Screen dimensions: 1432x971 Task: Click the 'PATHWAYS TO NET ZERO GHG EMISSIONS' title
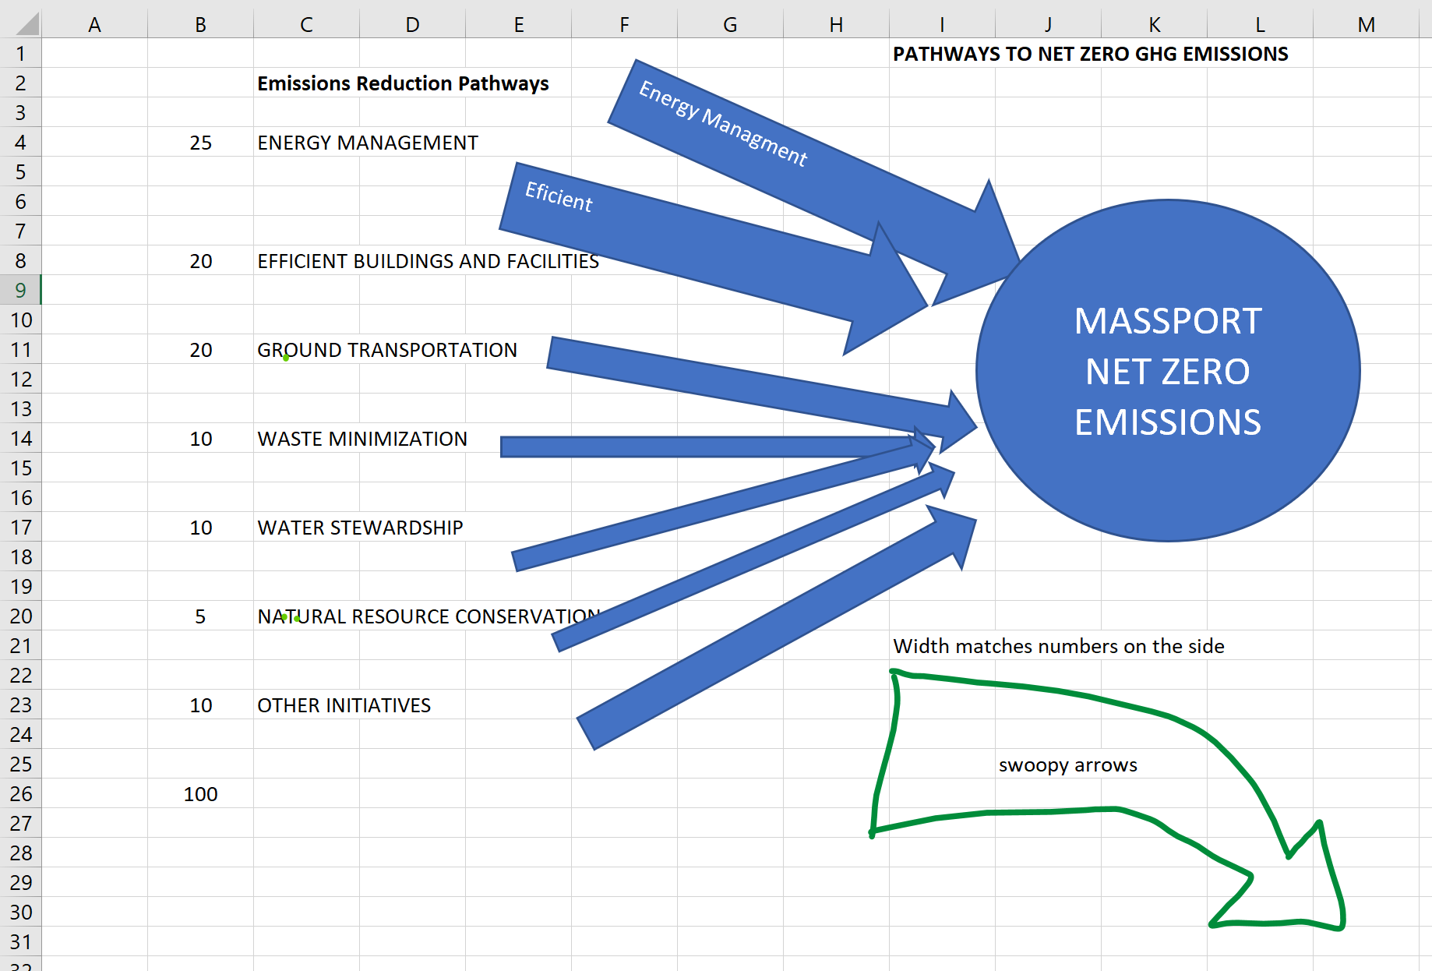click(1090, 54)
